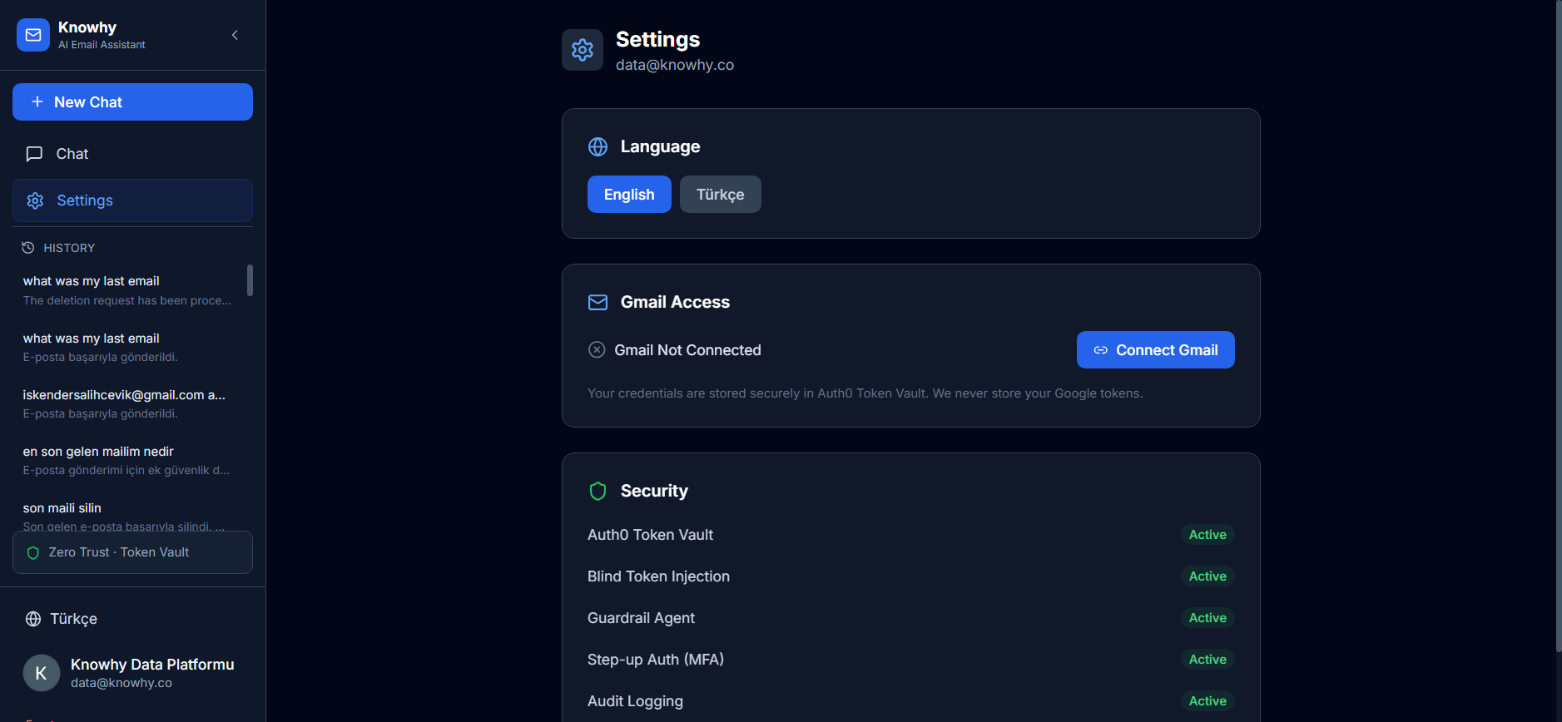This screenshot has height=722, width=1562.
Task: Click Active badge for Audit Logging
Action: [1207, 701]
